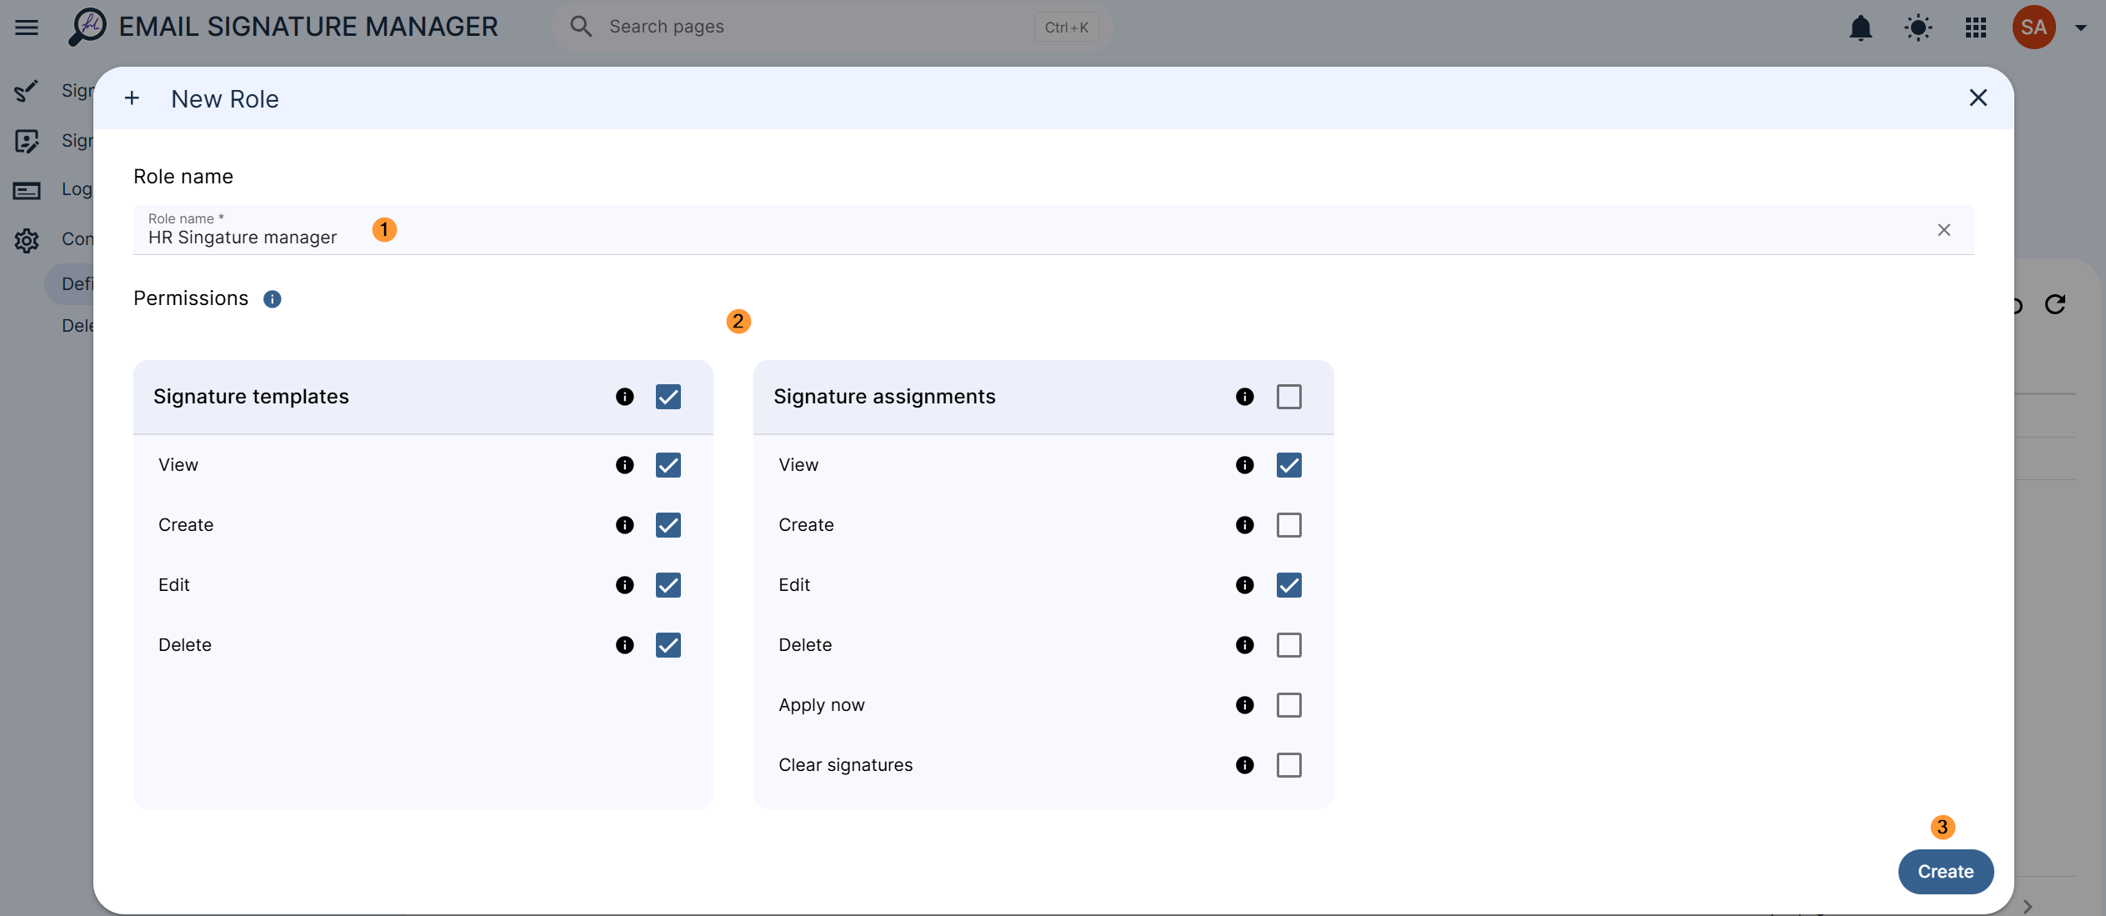Clear the Role name field

click(x=1943, y=230)
